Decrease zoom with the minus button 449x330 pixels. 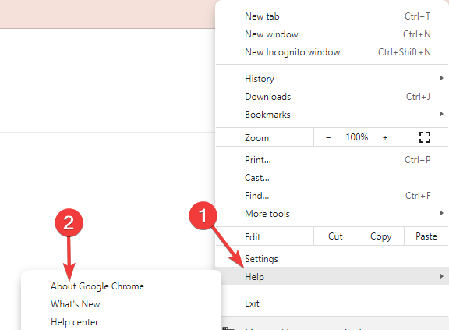328,138
